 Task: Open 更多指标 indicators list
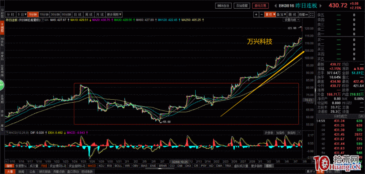click(257, 166)
